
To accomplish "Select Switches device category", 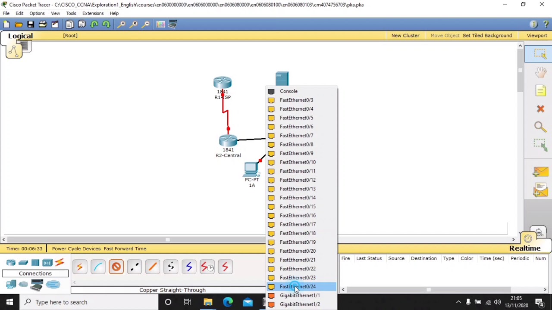I will [23, 263].
